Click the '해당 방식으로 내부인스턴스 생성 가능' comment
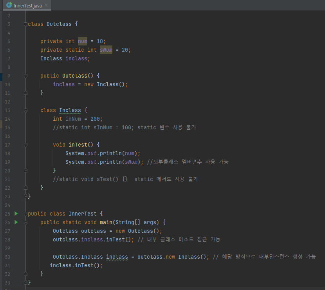This screenshot has width=325, height=290. 264,257
